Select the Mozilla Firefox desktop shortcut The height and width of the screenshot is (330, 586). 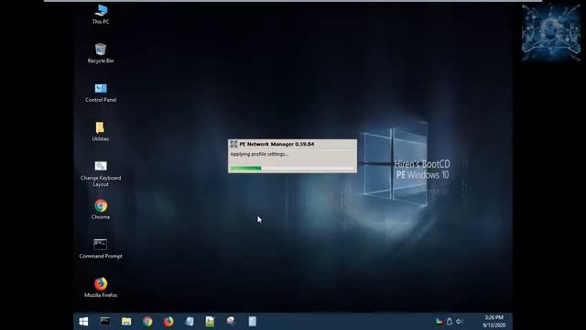coord(101,288)
